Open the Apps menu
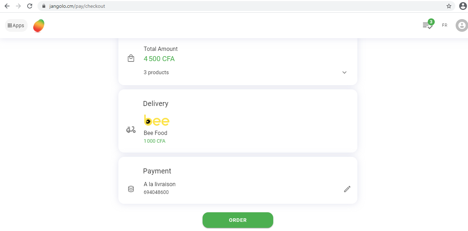The height and width of the screenshot is (231, 468). coord(16,25)
